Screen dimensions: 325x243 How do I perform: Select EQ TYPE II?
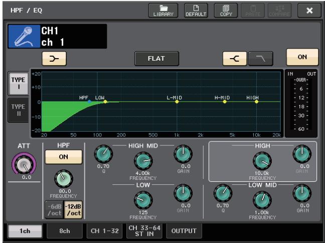click(x=18, y=110)
